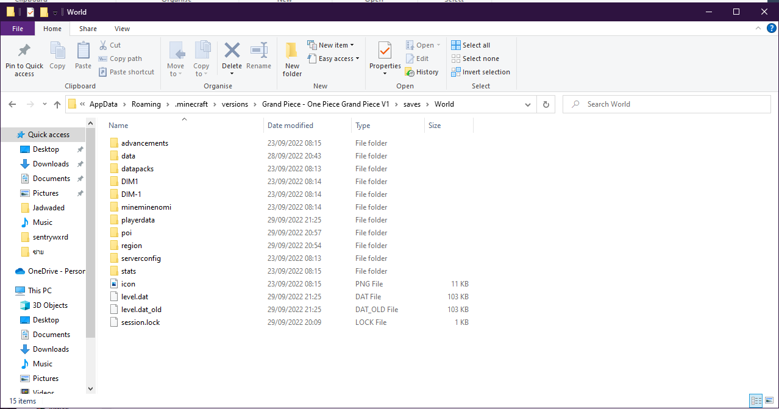Select Music under Quick access
The height and width of the screenshot is (409, 779).
coord(37,222)
